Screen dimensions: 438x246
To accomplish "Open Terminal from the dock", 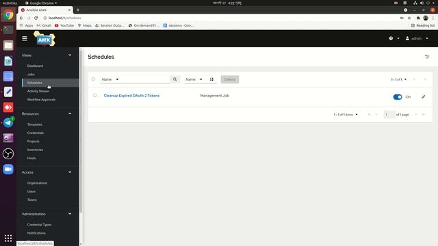I will point(8,29).
